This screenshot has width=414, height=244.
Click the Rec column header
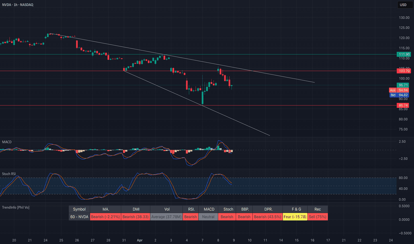[x=318, y=209]
